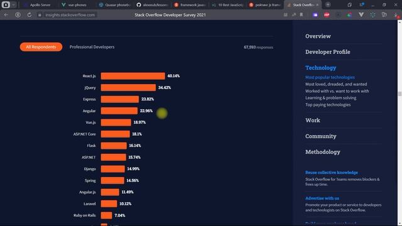Jump to Top paying technologies
402x226 pixels.
click(328, 105)
